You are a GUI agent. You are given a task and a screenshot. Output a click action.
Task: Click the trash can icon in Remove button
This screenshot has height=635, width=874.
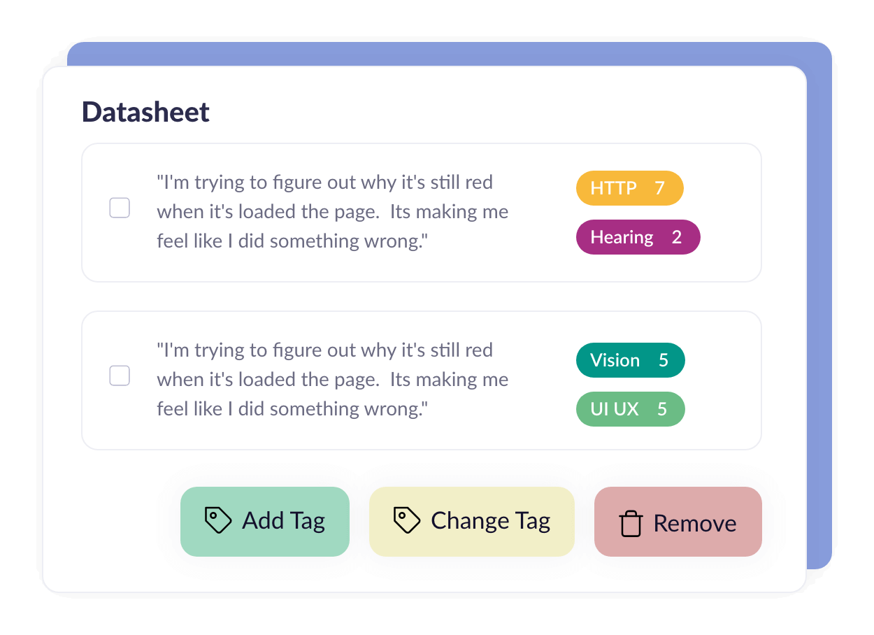pyautogui.click(x=631, y=524)
